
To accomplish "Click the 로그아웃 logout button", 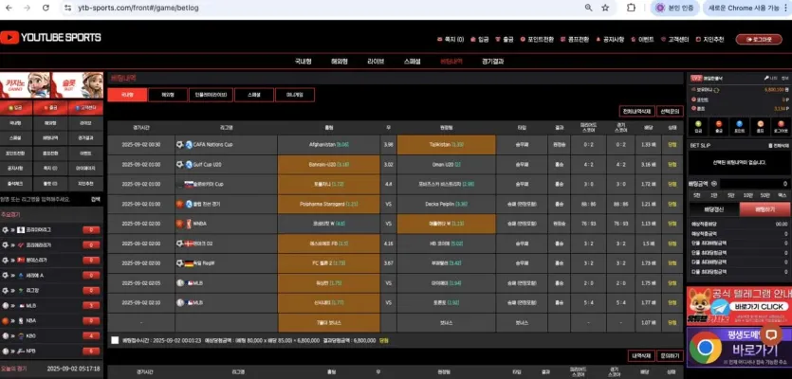I will pos(759,40).
